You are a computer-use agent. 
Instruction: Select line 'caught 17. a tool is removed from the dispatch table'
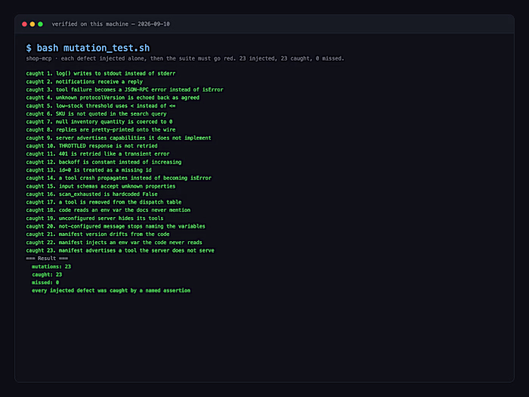pyautogui.click(x=104, y=202)
